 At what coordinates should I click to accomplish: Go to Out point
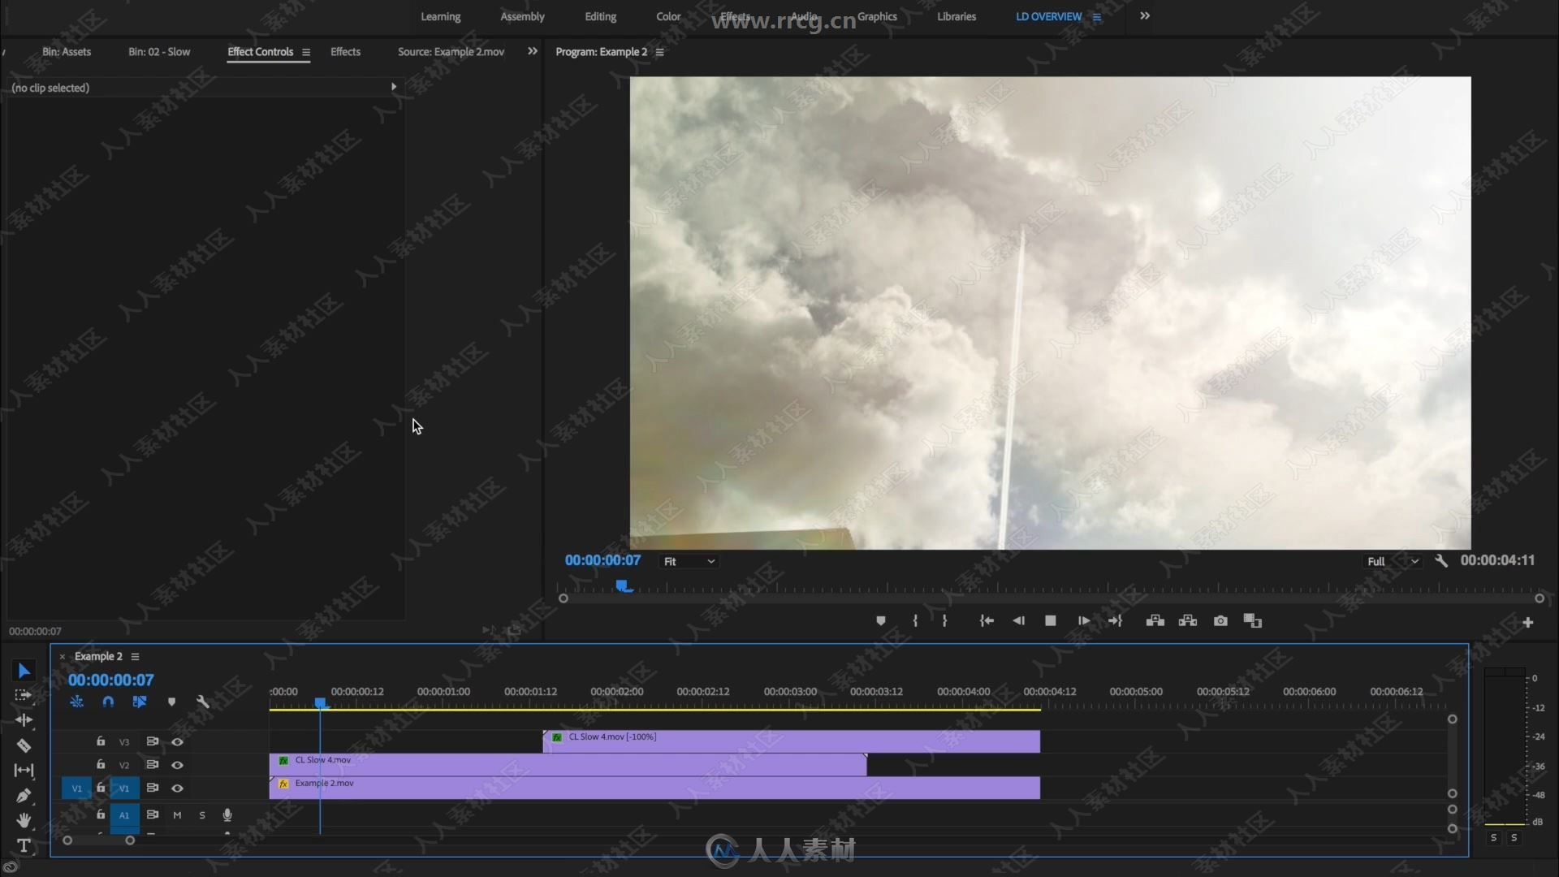coord(1116,621)
